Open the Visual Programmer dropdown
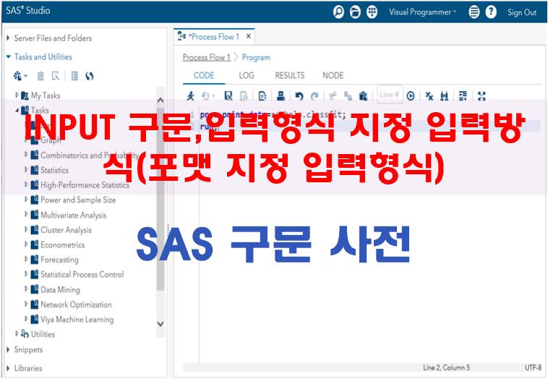548x379 pixels. 423,12
